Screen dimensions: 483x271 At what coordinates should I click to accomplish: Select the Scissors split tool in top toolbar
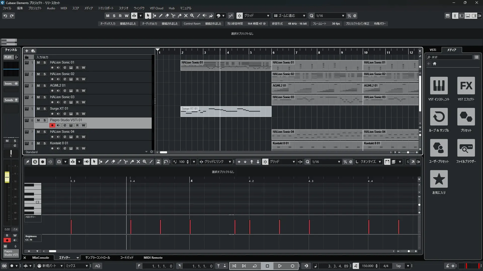173,16
